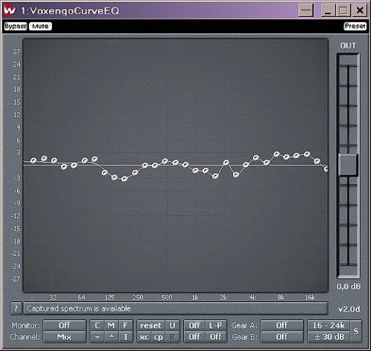Open the Preset menu
The width and height of the screenshot is (371, 351).
[x=355, y=26]
